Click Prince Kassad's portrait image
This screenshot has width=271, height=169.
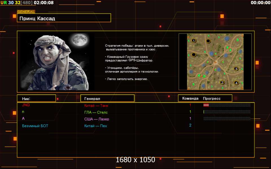tap(57, 62)
